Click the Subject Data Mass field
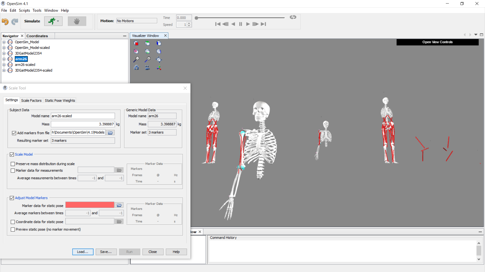 [x=83, y=124]
